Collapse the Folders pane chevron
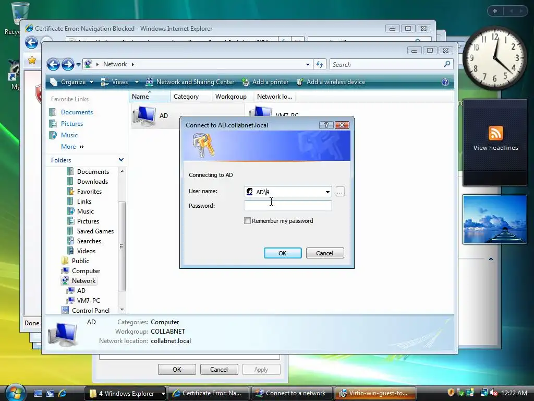The height and width of the screenshot is (401, 534). coord(121,160)
